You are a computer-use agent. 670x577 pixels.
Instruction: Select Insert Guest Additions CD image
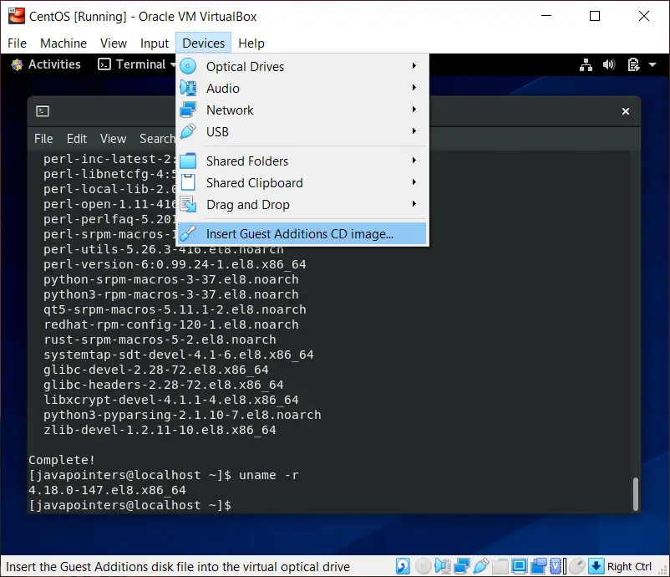click(302, 233)
